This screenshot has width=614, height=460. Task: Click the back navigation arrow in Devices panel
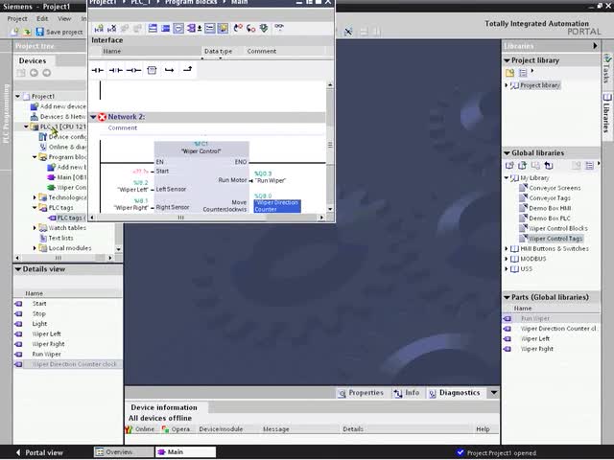pyautogui.click(x=35, y=73)
